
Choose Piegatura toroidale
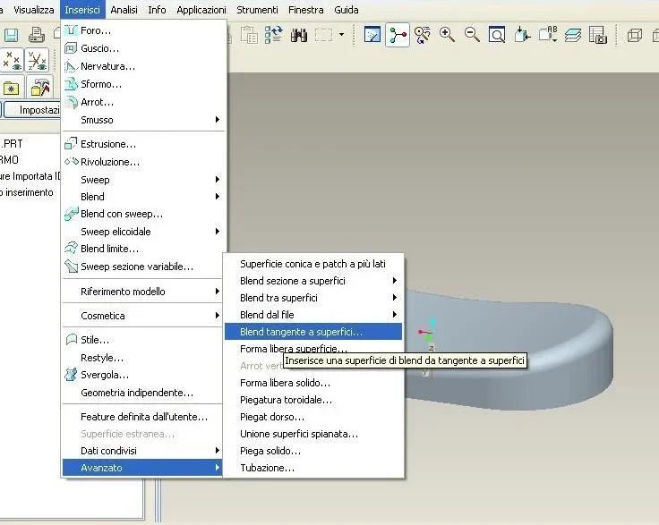(313, 400)
